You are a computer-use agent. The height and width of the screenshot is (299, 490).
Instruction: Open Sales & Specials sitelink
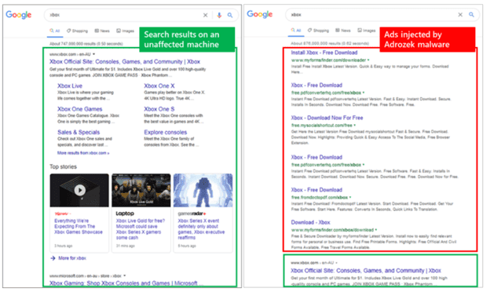coord(79,132)
